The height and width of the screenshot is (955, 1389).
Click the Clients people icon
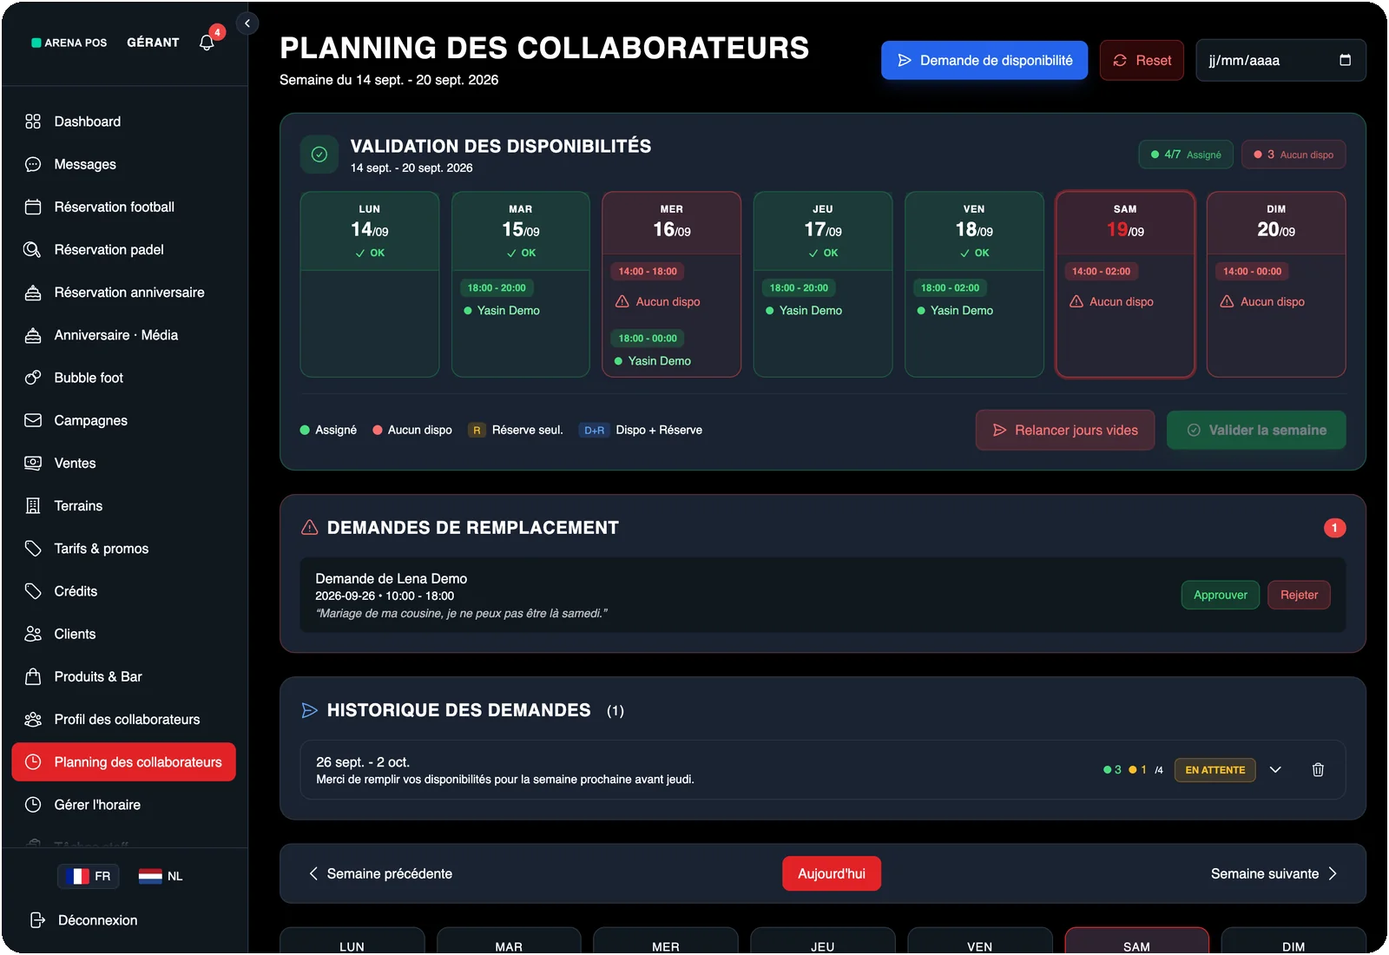click(x=33, y=634)
